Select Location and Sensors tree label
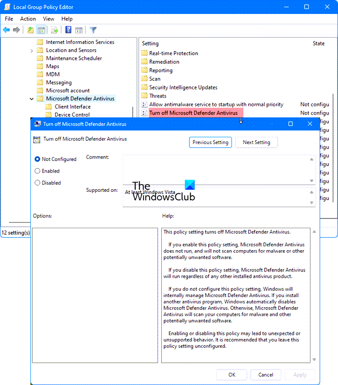Image resolution: width=338 pixels, height=385 pixels. (x=71, y=50)
